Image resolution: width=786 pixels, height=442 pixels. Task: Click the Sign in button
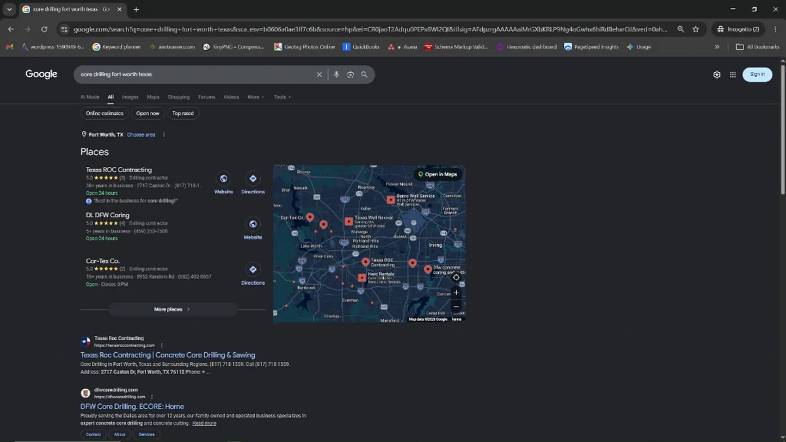click(757, 75)
